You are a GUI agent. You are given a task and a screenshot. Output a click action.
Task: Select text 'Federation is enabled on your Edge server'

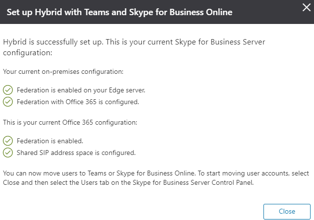click(x=81, y=90)
